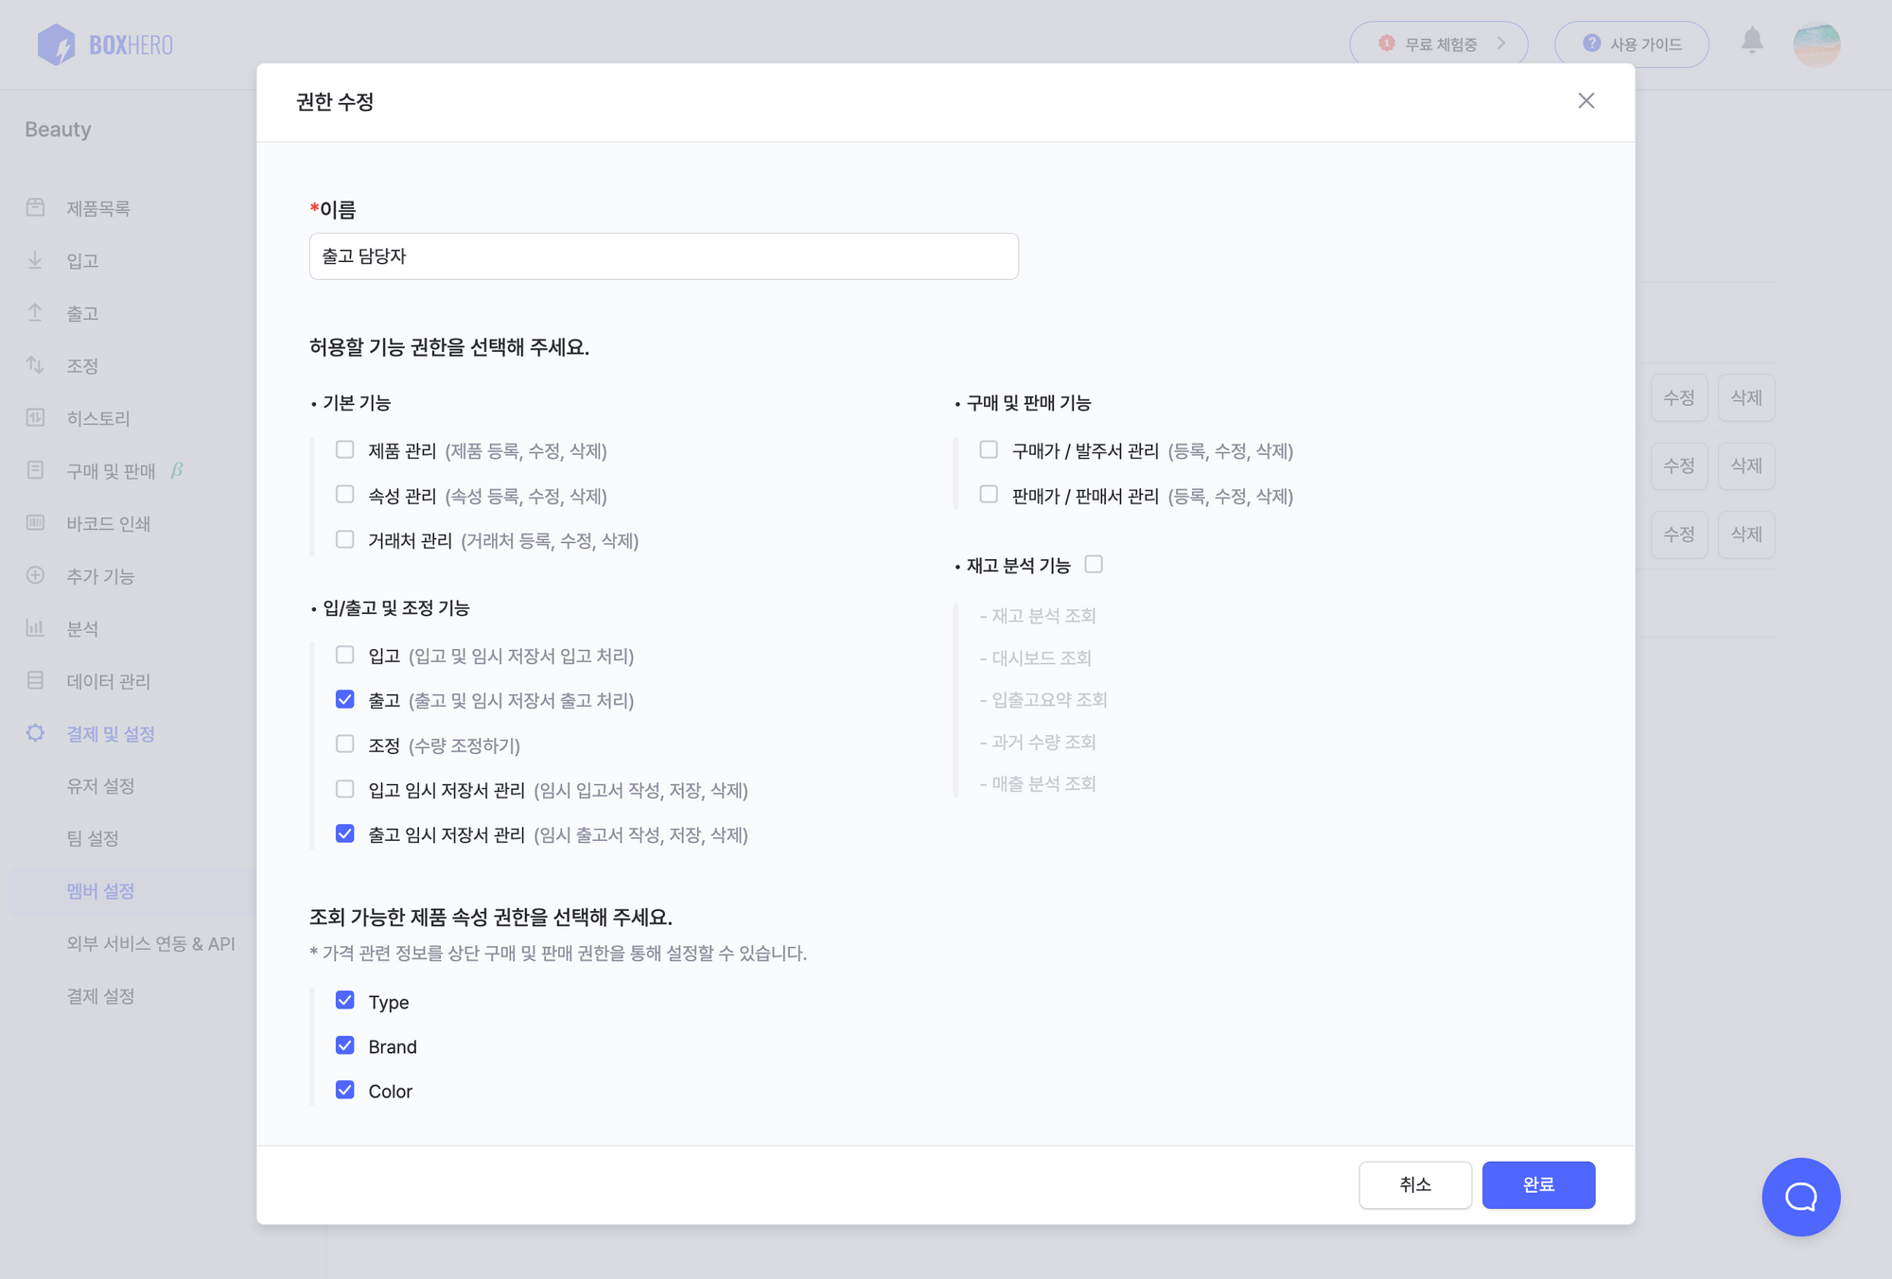Check 구매가 / 발주서 관리 box
Screen dimensions: 1892x1279
pyautogui.click(x=989, y=450)
